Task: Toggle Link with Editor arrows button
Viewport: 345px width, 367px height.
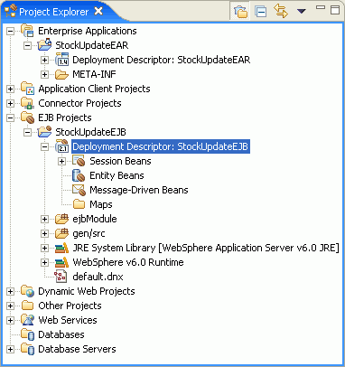Action: tap(281, 12)
